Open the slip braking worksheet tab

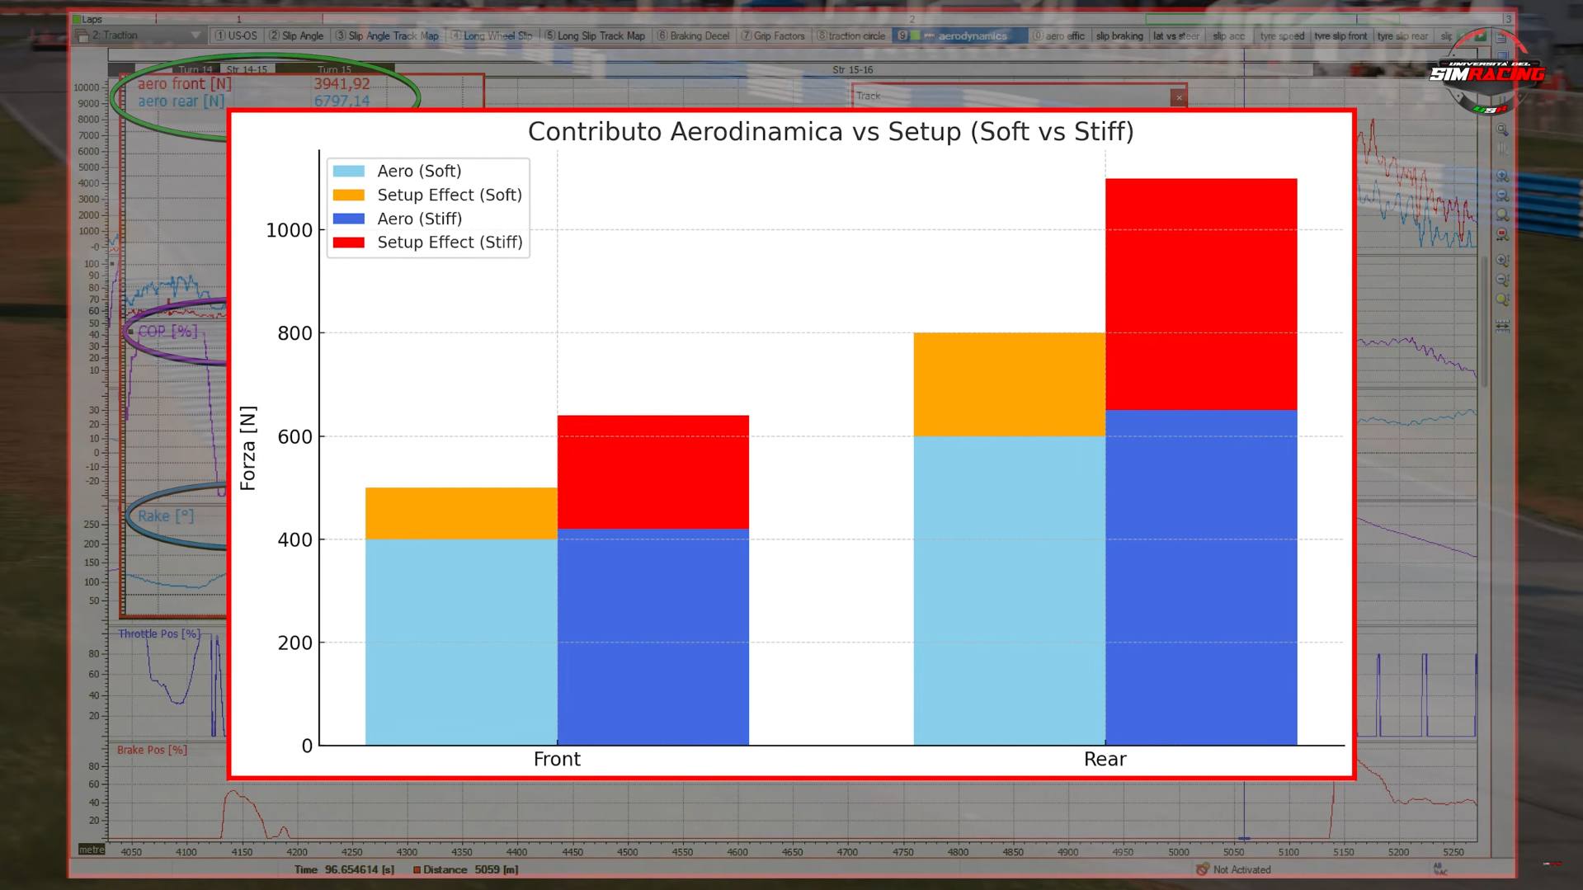pos(1119,35)
